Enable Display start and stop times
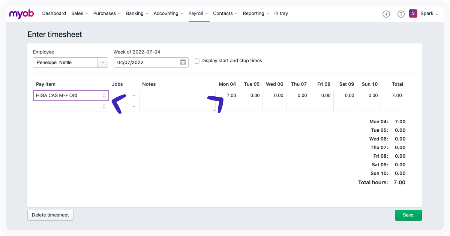This screenshot has width=450, height=236. [x=196, y=61]
